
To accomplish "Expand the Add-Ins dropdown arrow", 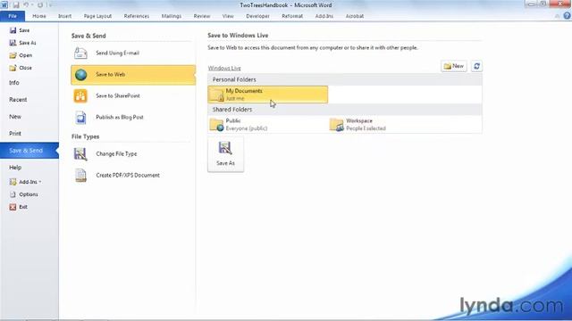I will pyautogui.click(x=39, y=182).
